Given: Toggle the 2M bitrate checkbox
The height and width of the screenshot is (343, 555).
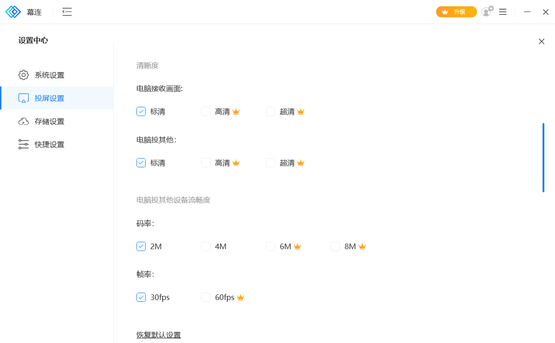Looking at the screenshot, I should point(141,246).
